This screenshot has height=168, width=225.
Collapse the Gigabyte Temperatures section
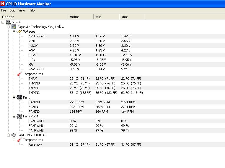[14, 74]
